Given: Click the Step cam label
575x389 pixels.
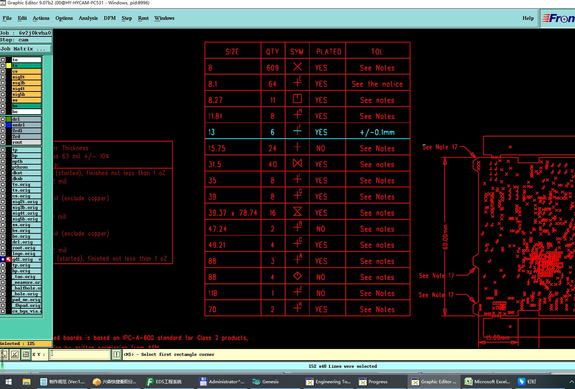Looking at the screenshot, I should pyautogui.click(x=26, y=40).
